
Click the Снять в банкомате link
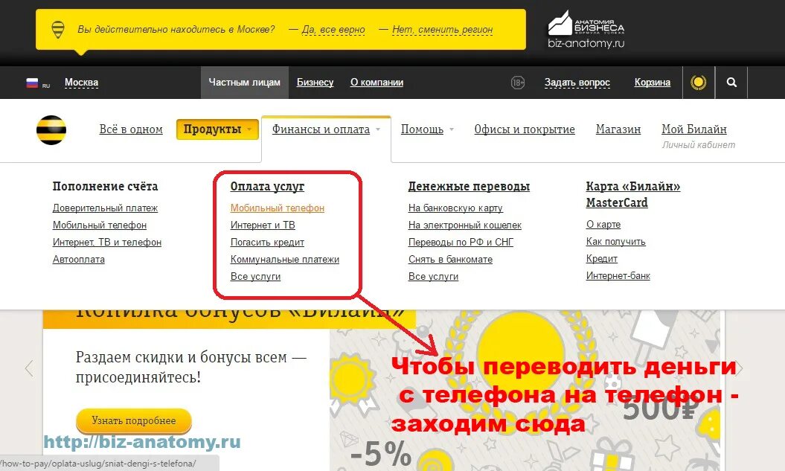450,259
